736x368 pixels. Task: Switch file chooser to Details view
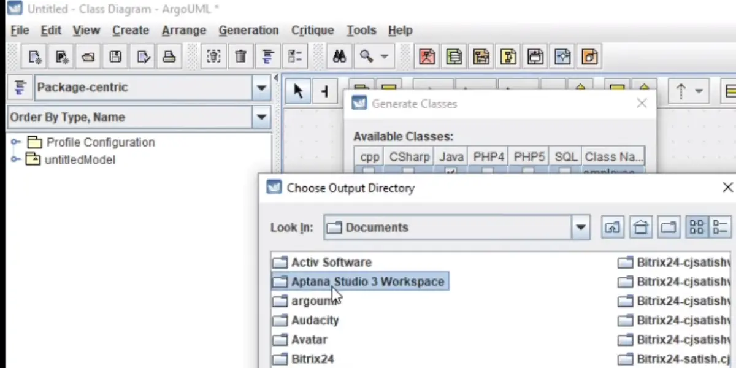coord(721,228)
